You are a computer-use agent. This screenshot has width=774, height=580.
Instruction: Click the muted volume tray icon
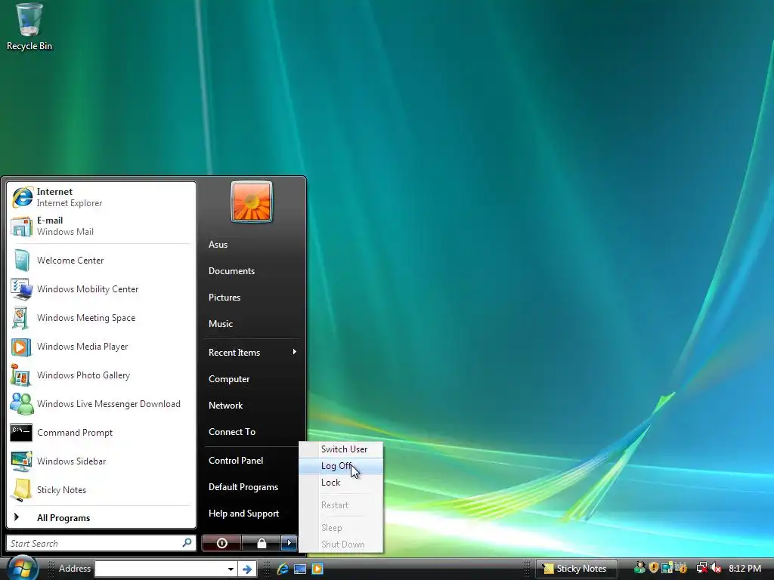(x=716, y=568)
